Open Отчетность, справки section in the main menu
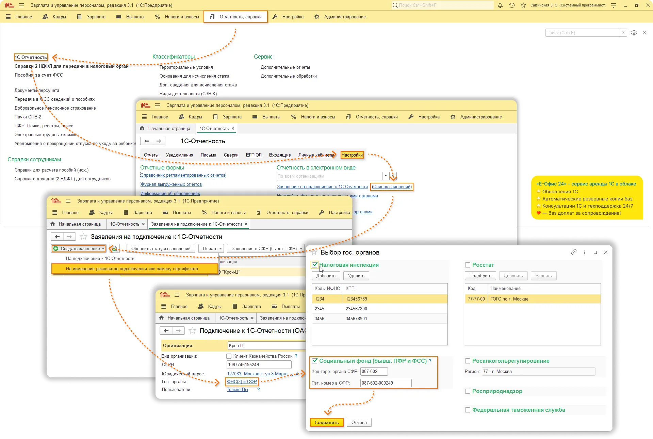The image size is (653, 439). click(236, 17)
